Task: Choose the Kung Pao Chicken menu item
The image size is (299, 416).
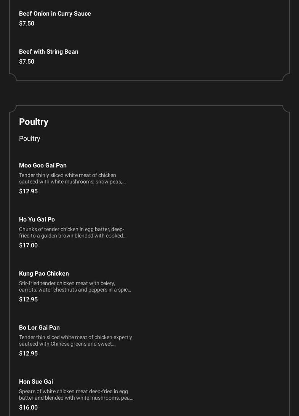Action: pyautogui.click(x=44, y=274)
